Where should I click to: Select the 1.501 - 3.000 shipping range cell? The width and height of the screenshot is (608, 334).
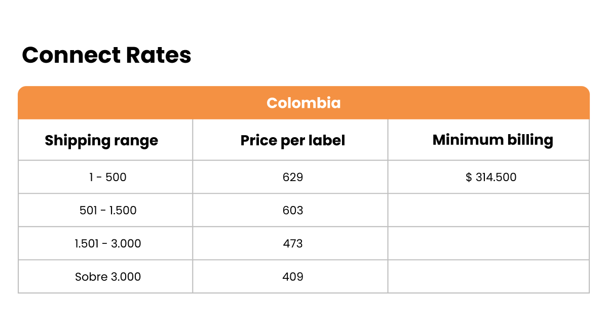coord(108,243)
